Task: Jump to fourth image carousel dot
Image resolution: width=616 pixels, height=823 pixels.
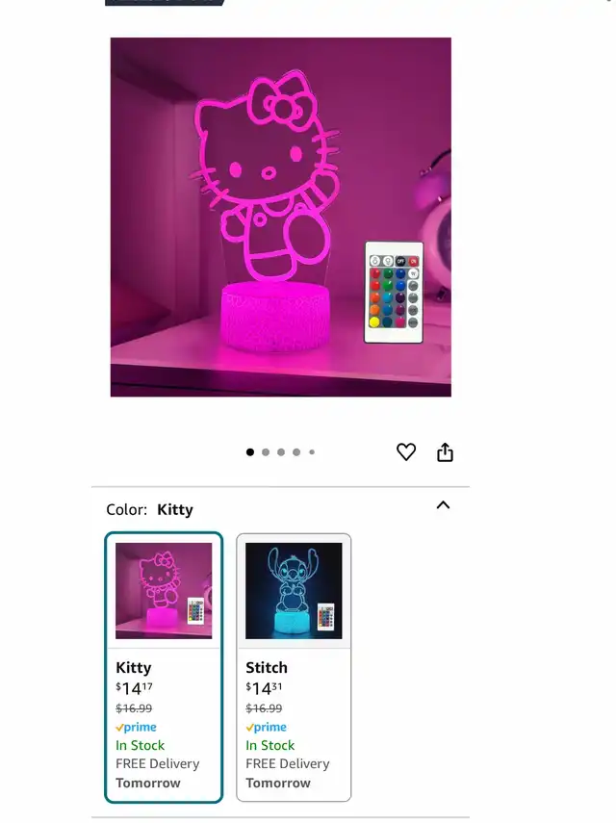Action: tap(296, 451)
